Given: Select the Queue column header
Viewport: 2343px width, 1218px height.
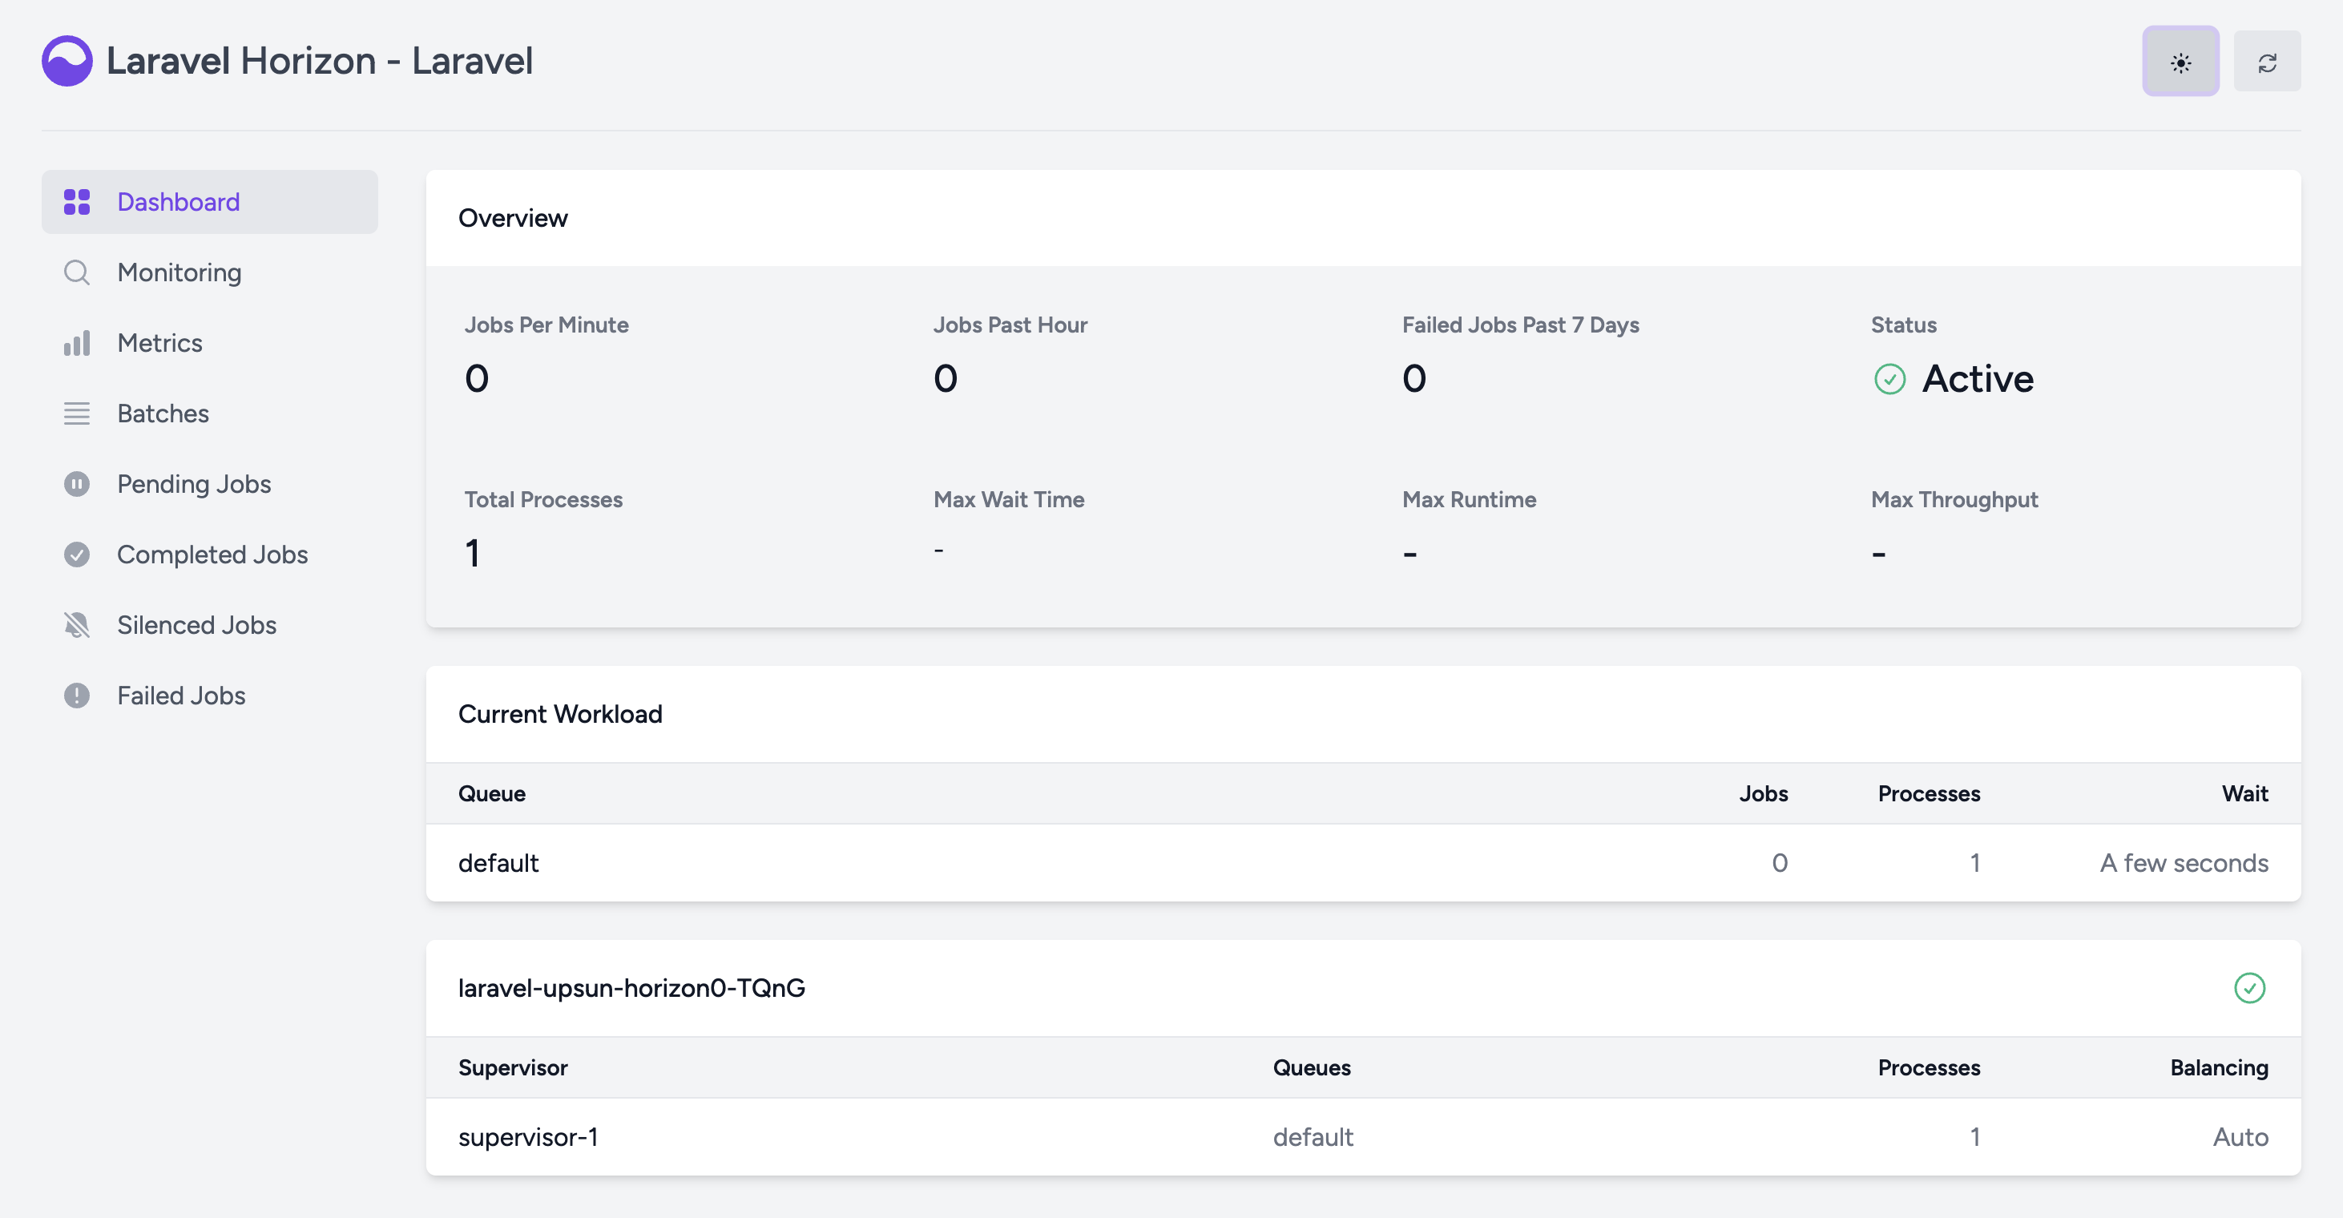Looking at the screenshot, I should [x=492, y=793].
